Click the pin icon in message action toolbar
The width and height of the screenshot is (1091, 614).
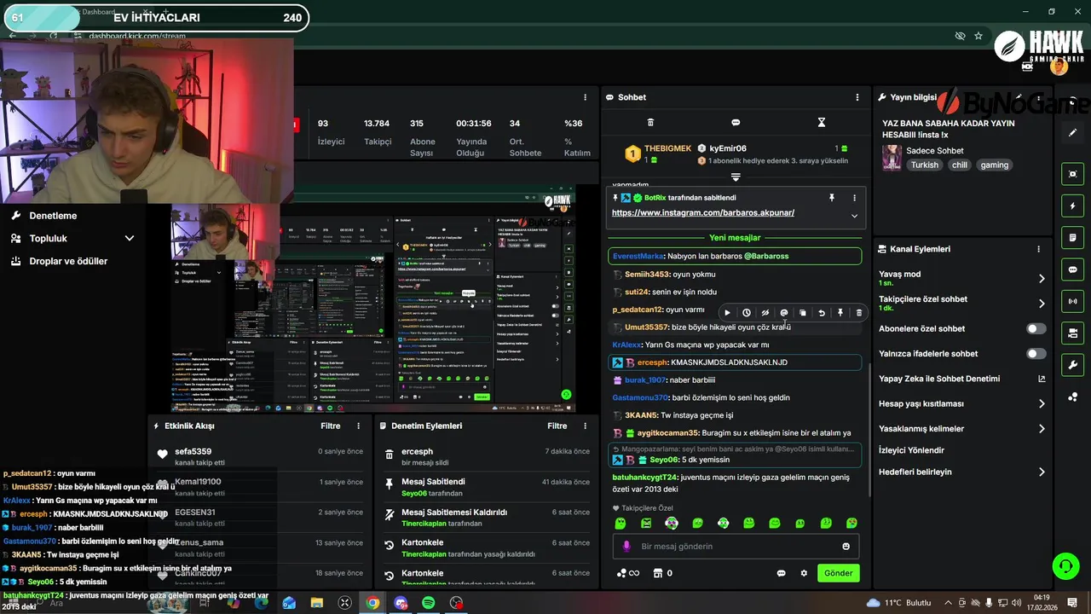[840, 313]
